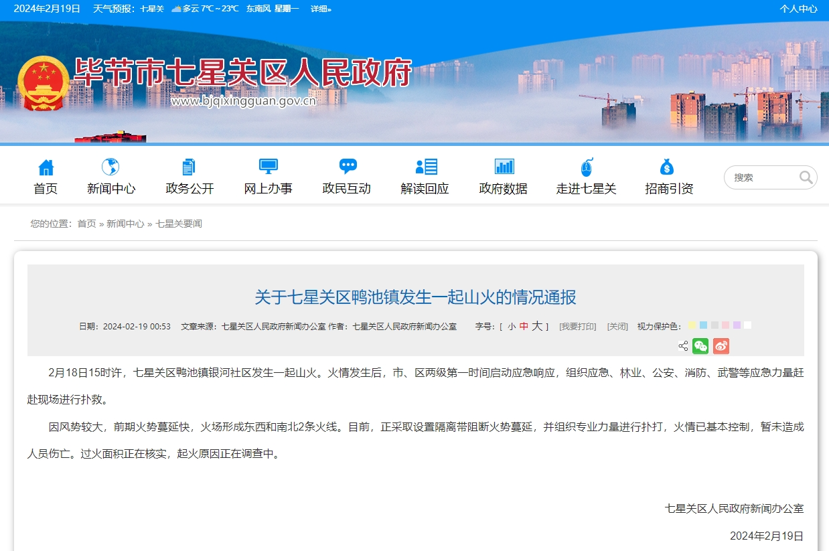Open the 解读回应 navigation item

point(425,176)
